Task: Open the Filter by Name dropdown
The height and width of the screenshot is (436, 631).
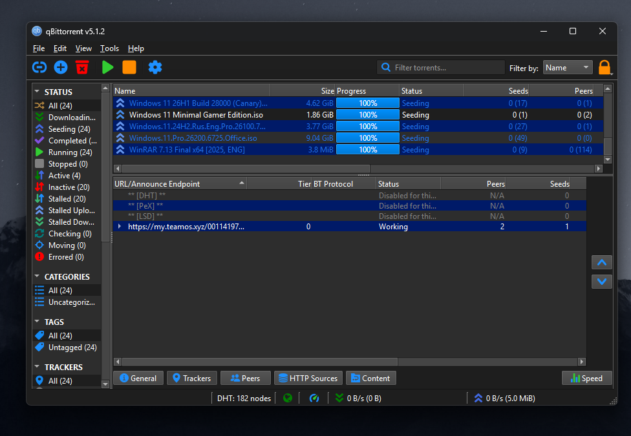Action: point(568,68)
